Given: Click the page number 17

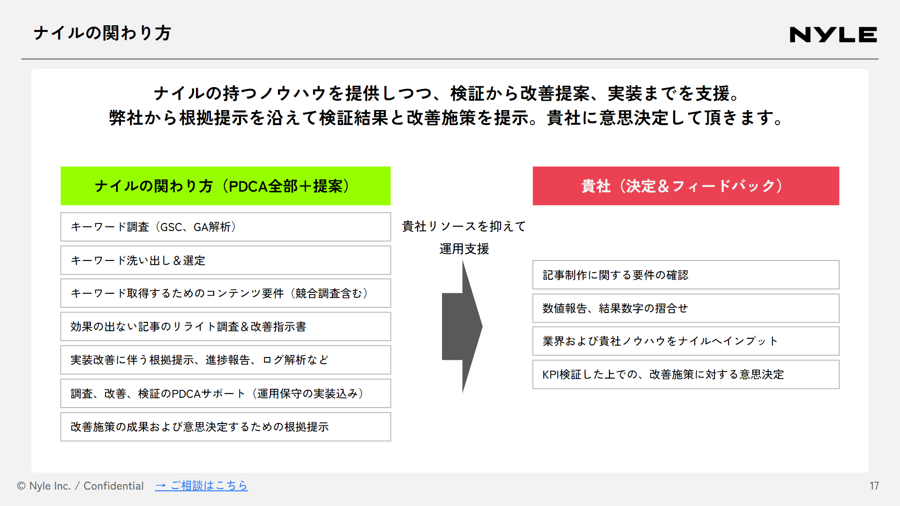Looking at the screenshot, I should (x=874, y=486).
